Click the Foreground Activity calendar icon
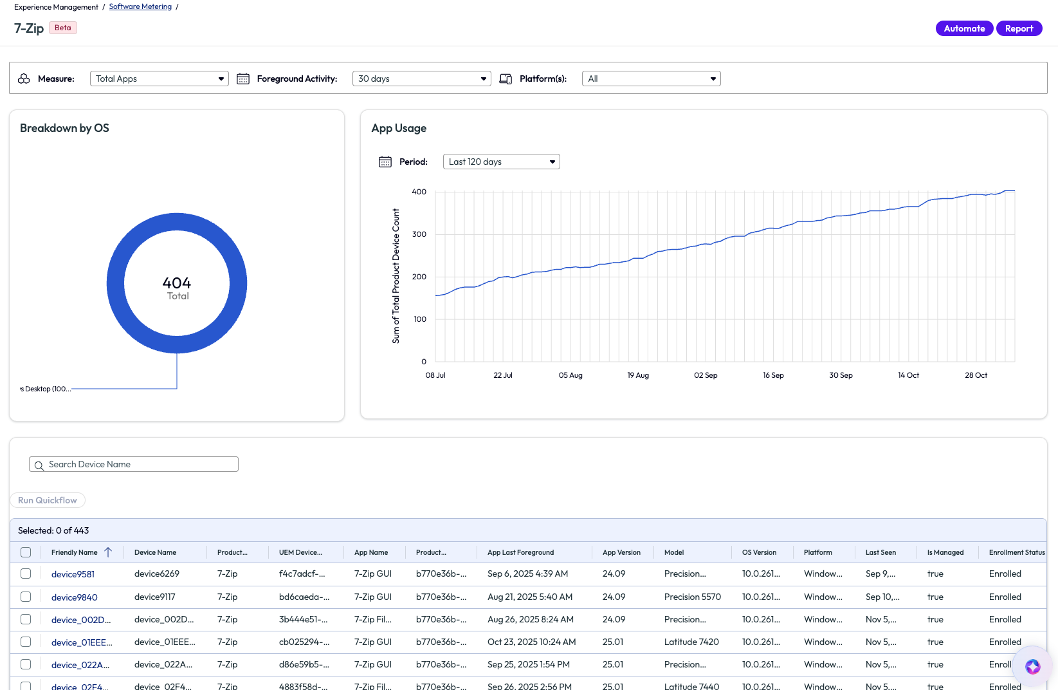Screen dimensions: 1058x690 click(x=243, y=79)
